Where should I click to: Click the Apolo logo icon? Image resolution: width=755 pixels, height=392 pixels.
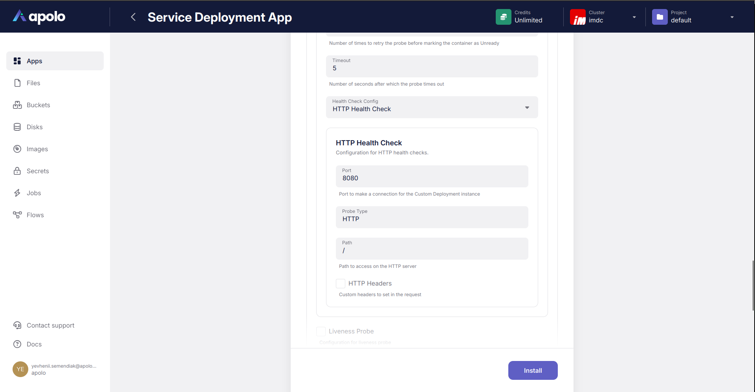click(19, 16)
